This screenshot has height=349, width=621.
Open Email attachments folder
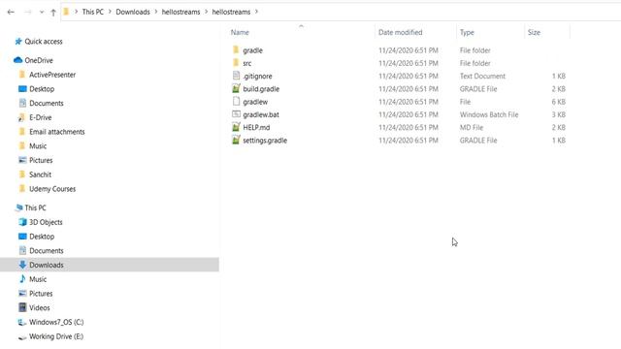coord(57,132)
